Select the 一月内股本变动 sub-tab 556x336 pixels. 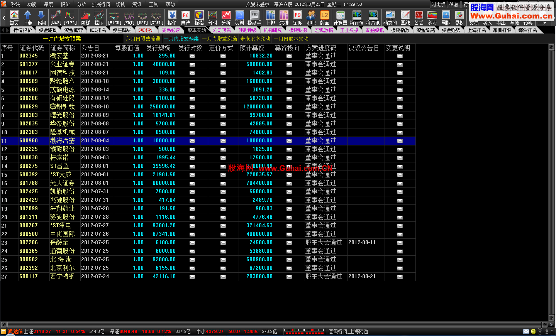tap(292, 39)
